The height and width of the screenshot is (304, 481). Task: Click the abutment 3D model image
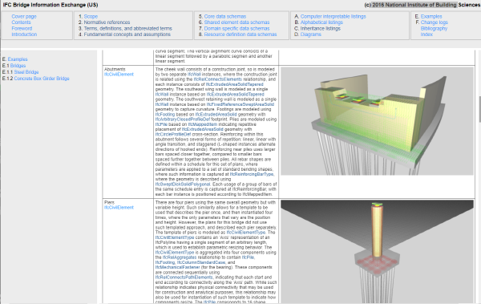click(x=377, y=121)
